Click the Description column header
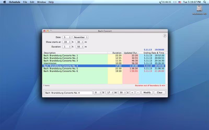Screen dimensions: 209x130 click(x=75, y=53)
